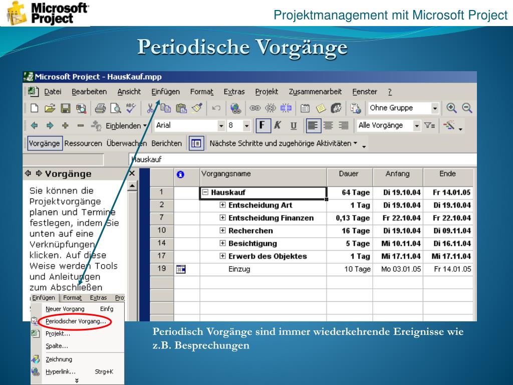
Task: Click the Ressourcen guide button
Action: click(83, 143)
